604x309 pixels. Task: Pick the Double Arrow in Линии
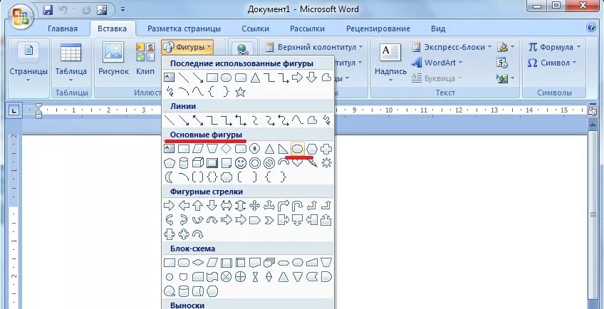pos(197,120)
